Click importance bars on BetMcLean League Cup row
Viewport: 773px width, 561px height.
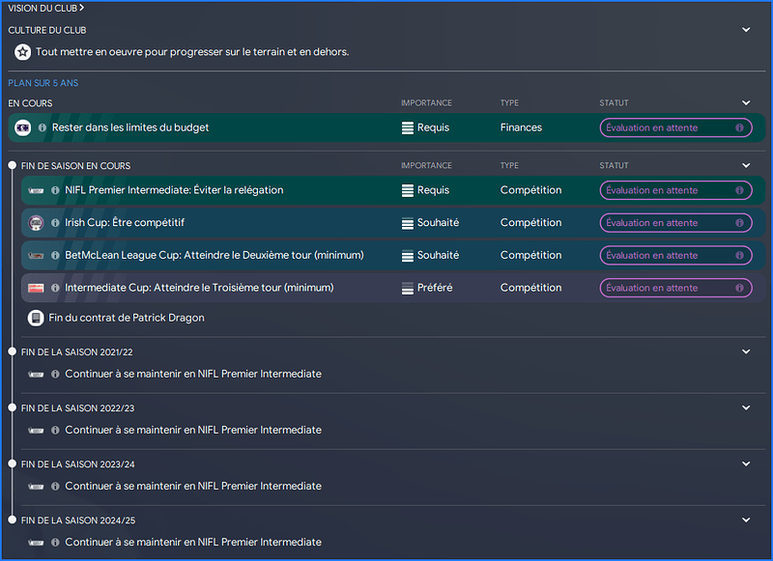tap(407, 256)
